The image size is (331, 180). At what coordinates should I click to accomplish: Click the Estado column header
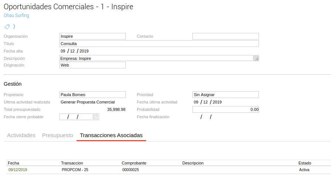click(x=305, y=163)
